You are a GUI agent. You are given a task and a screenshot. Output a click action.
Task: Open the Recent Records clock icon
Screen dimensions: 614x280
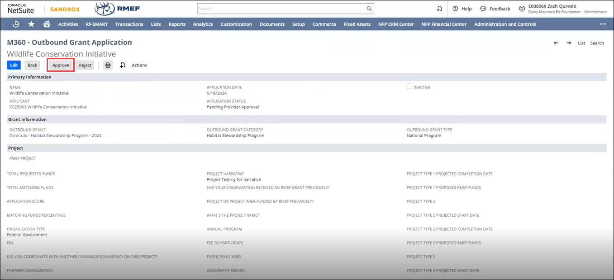tap(16, 24)
